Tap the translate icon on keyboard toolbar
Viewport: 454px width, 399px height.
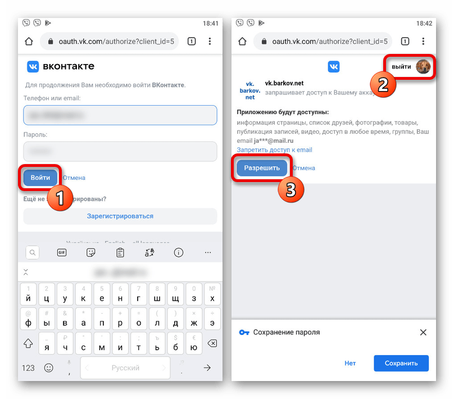(149, 252)
